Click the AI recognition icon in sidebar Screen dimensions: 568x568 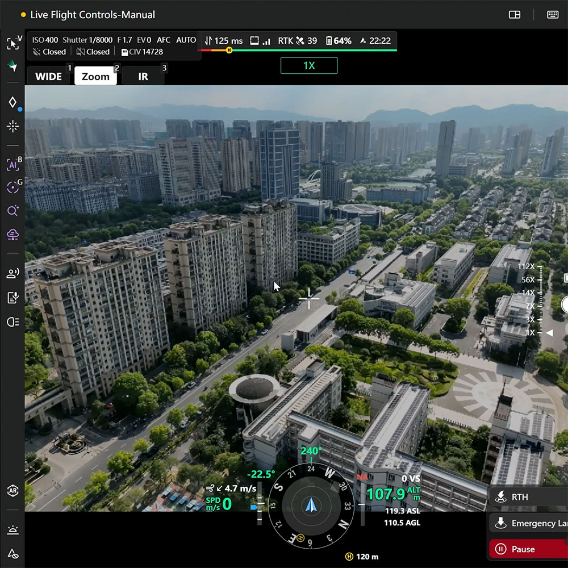pos(12,165)
